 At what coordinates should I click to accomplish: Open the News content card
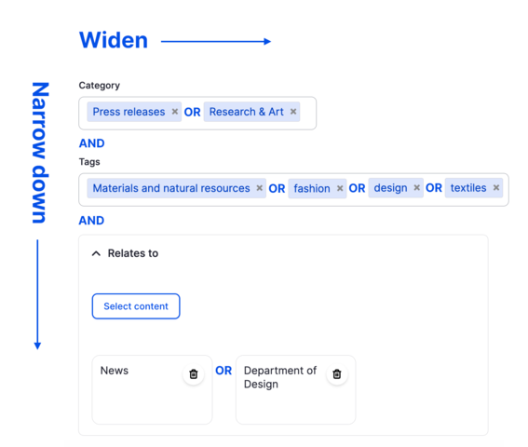(x=152, y=390)
